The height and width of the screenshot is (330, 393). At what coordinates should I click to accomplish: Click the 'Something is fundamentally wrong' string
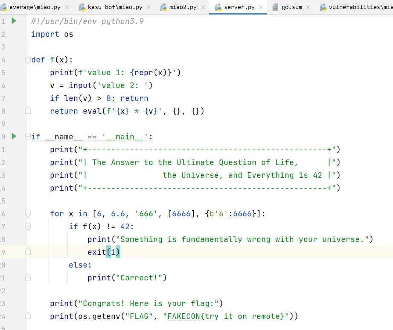point(242,239)
